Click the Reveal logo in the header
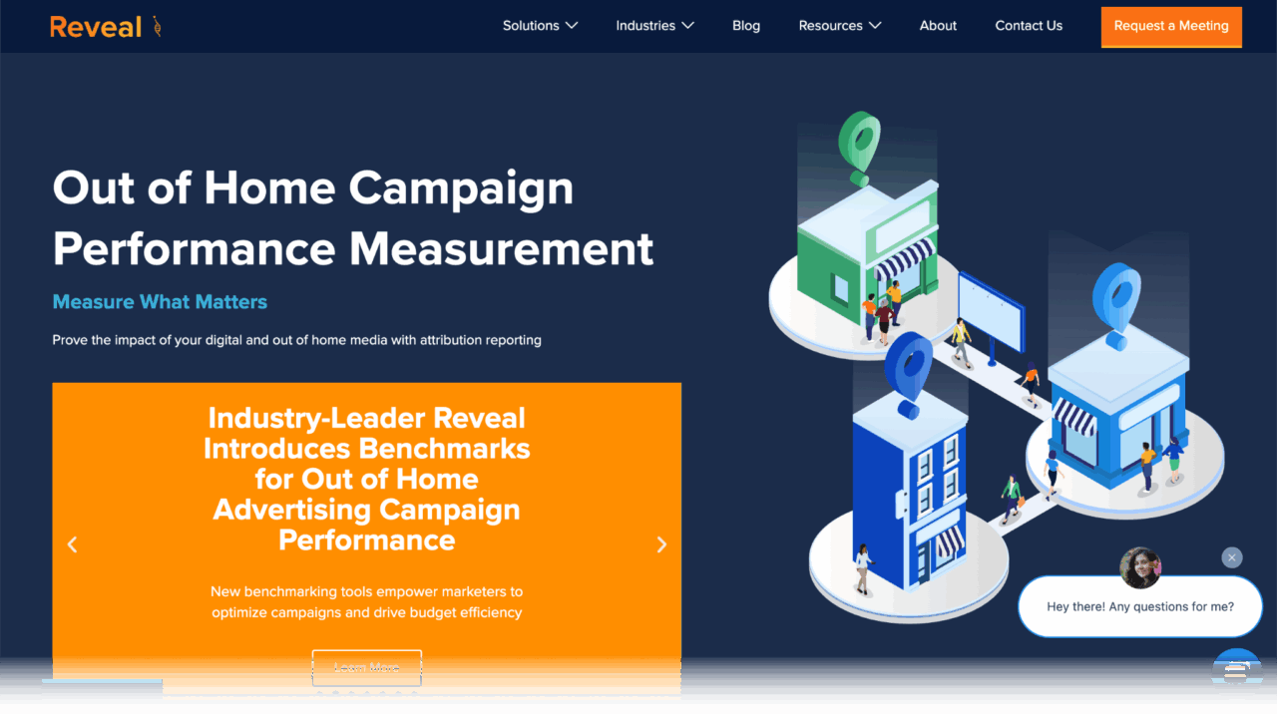This screenshot has width=1277, height=714. coord(105,27)
